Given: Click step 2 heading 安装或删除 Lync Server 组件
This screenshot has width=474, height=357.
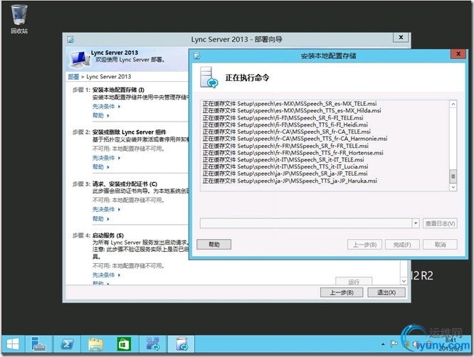Looking at the screenshot, I should click(129, 132).
